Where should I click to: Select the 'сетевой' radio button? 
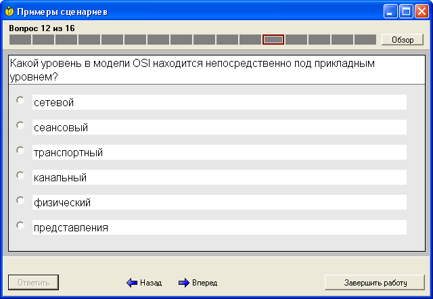tap(20, 100)
